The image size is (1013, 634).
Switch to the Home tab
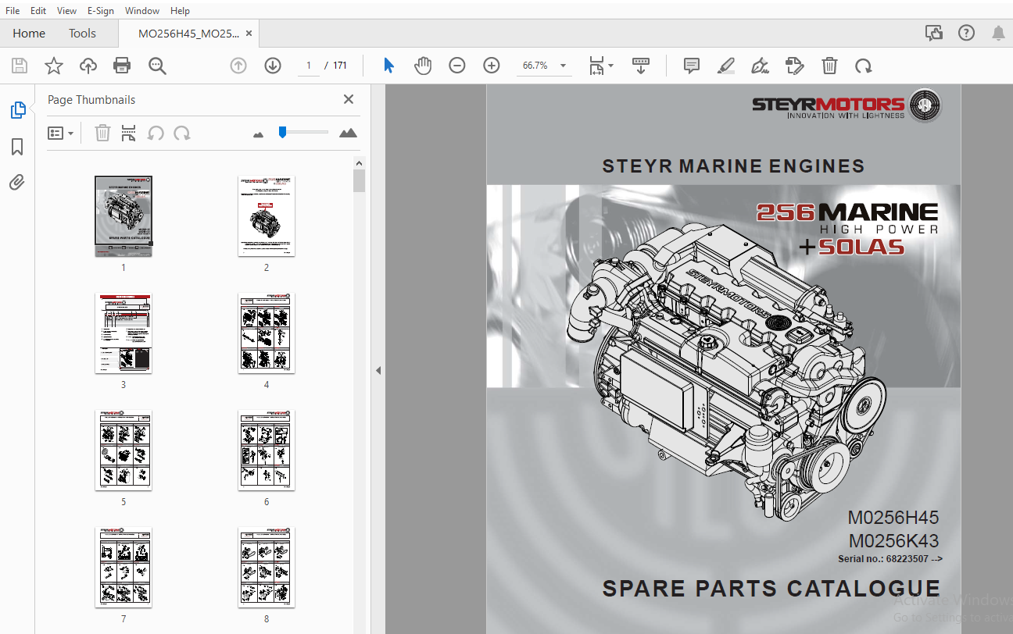(29, 34)
